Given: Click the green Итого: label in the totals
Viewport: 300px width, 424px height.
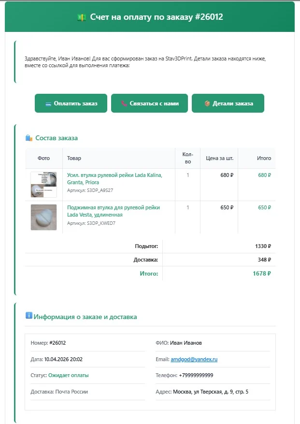Looking at the screenshot, I should click(149, 273).
